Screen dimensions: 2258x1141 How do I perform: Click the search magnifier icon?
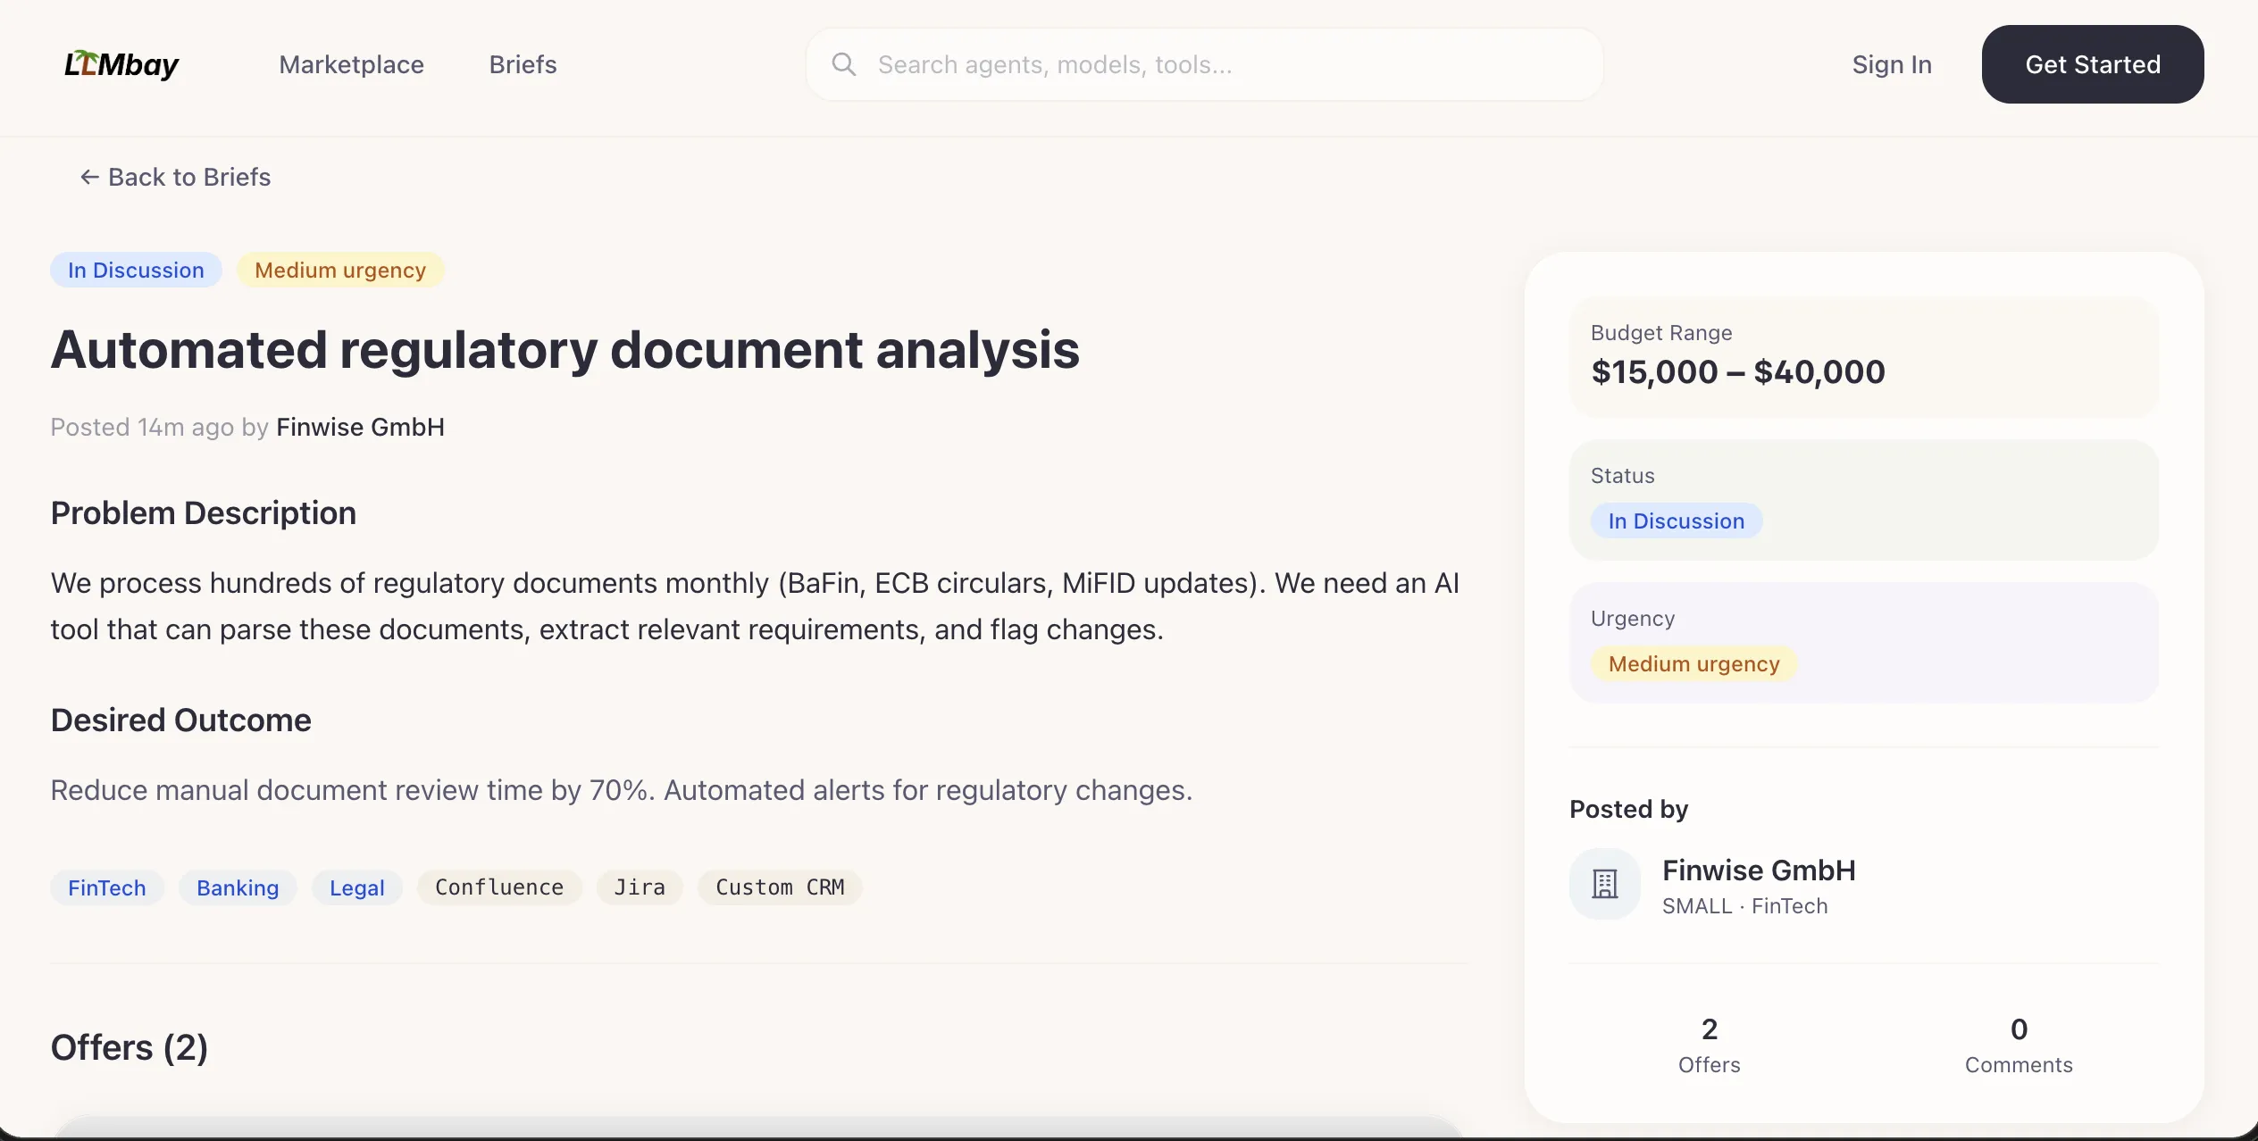pos(843,64)
